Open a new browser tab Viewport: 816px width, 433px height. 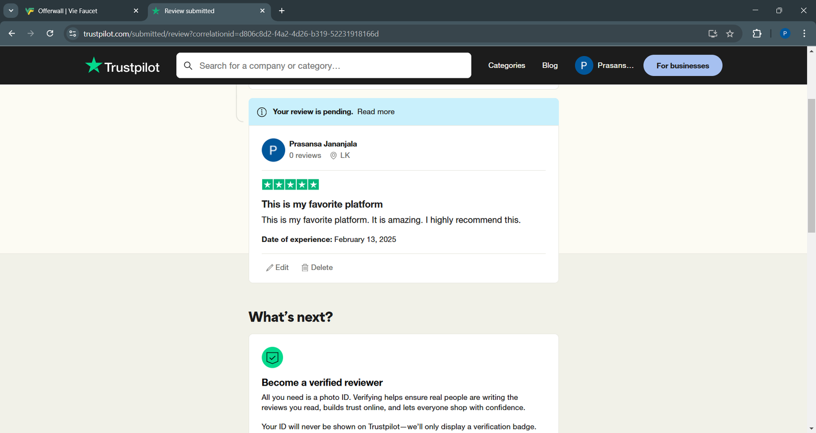[x=282, y=11]
